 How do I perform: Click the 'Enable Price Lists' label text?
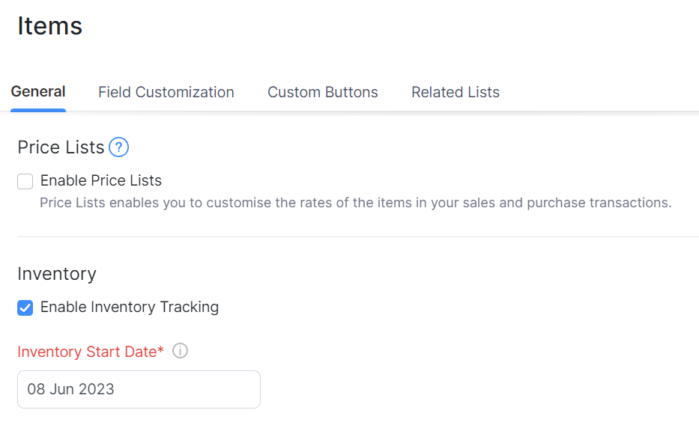pyautogui.click(x=101, y=180)
